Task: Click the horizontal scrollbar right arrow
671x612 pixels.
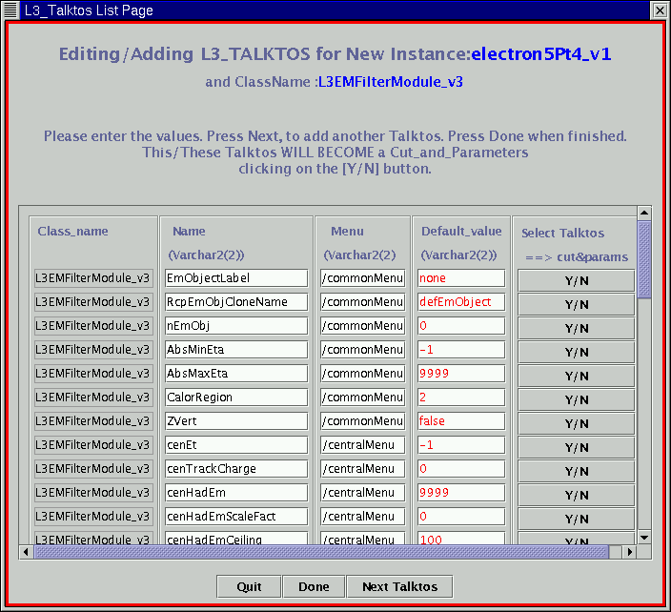Action: click(x=629, y=552)
